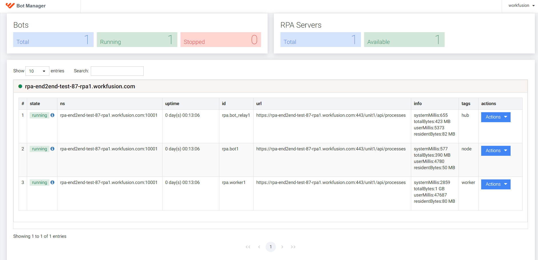The image size is (538, 260).
Task: Click RPA Servers Total tile
Action: tap(321, 40)
